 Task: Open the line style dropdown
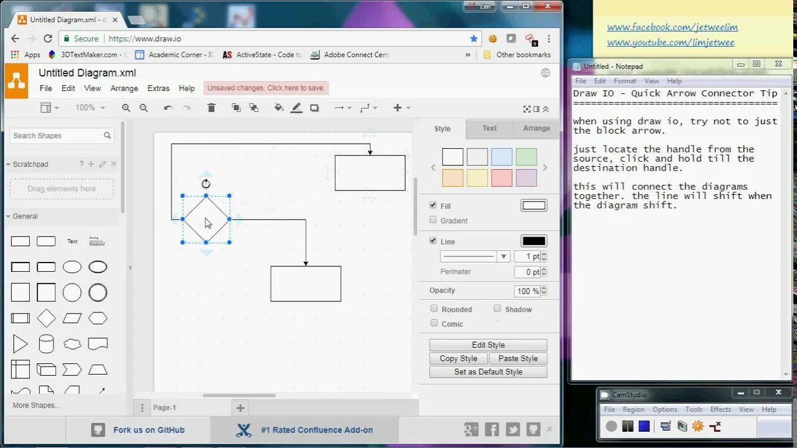[502, 256]
